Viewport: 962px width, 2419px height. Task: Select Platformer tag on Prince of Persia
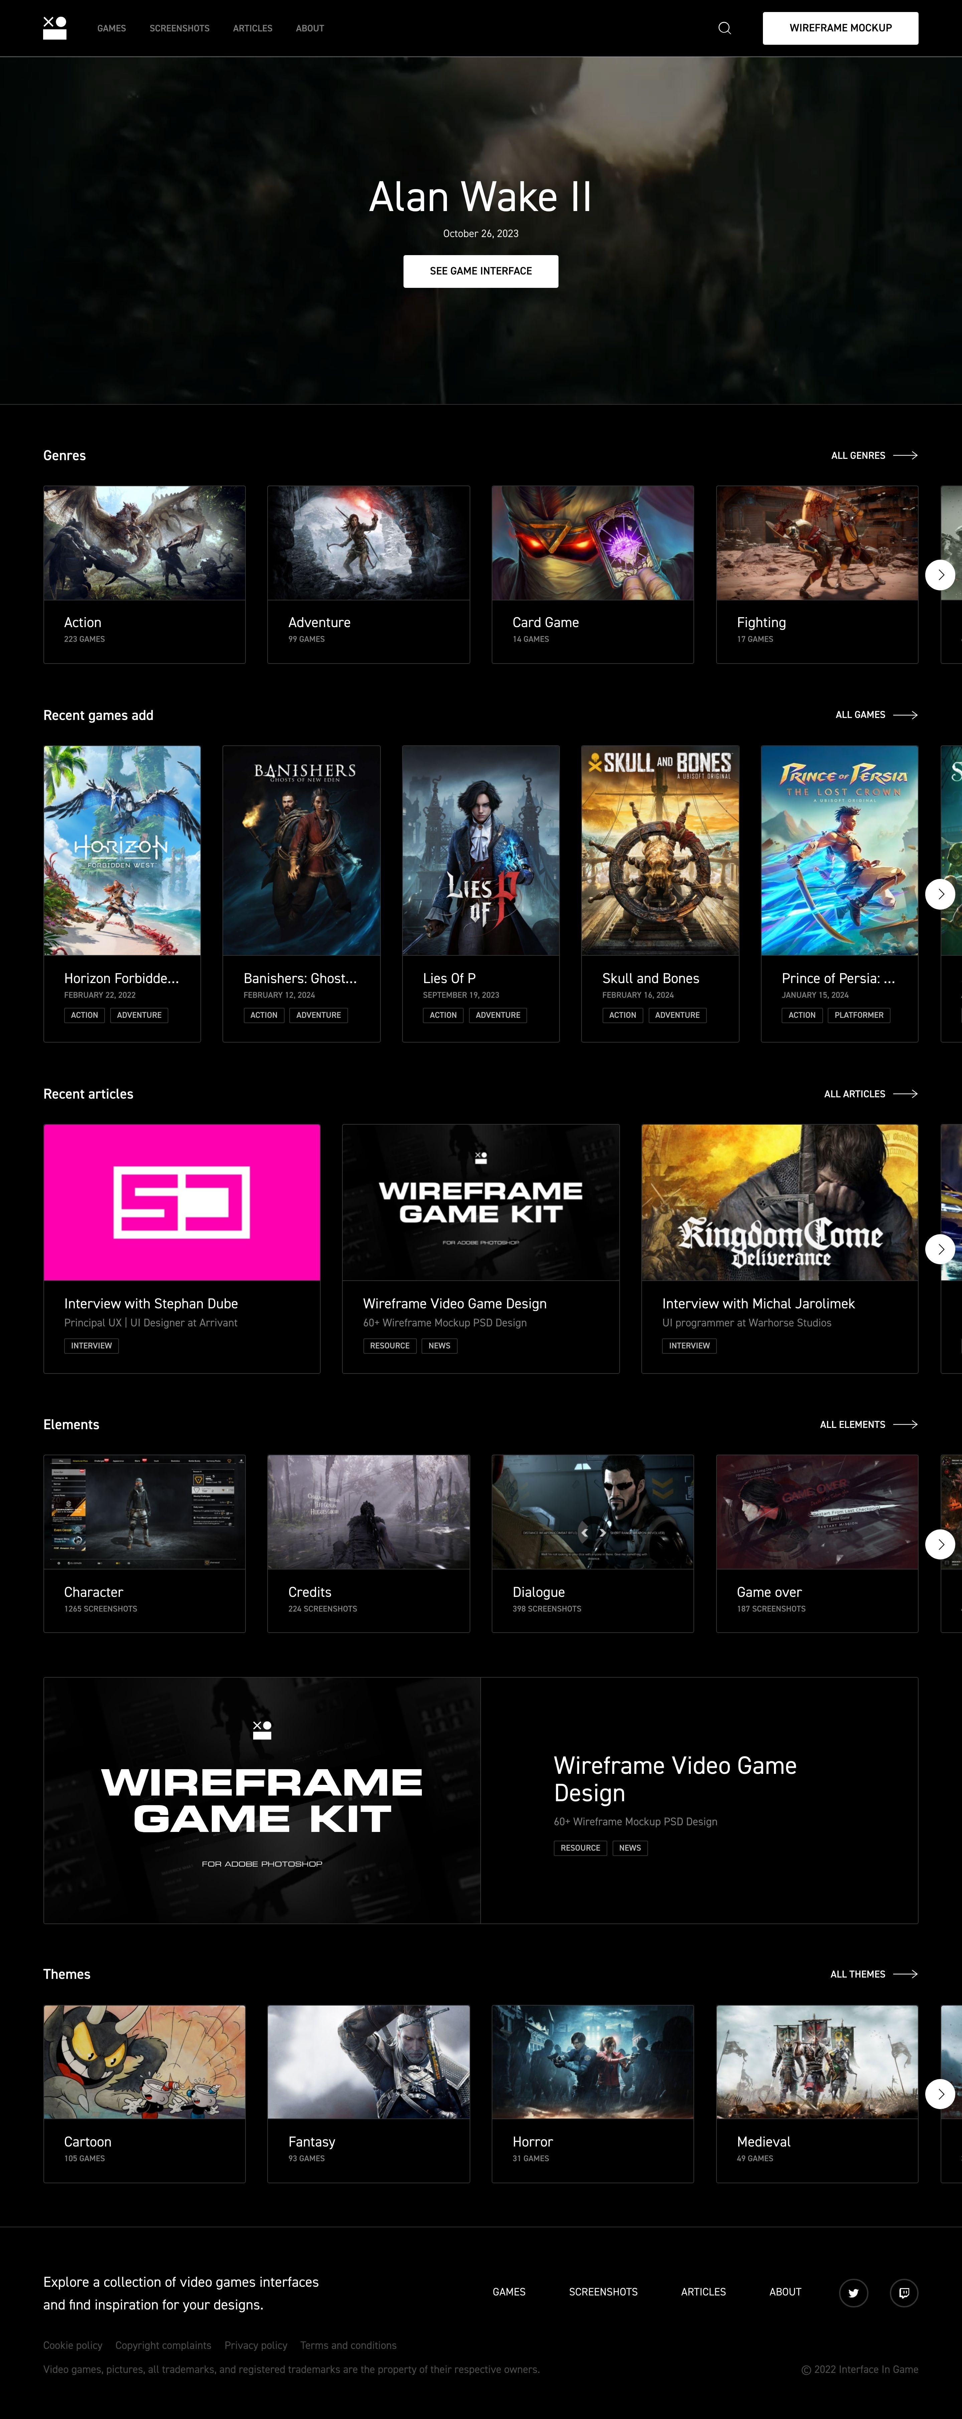(x=859, y=1015)
